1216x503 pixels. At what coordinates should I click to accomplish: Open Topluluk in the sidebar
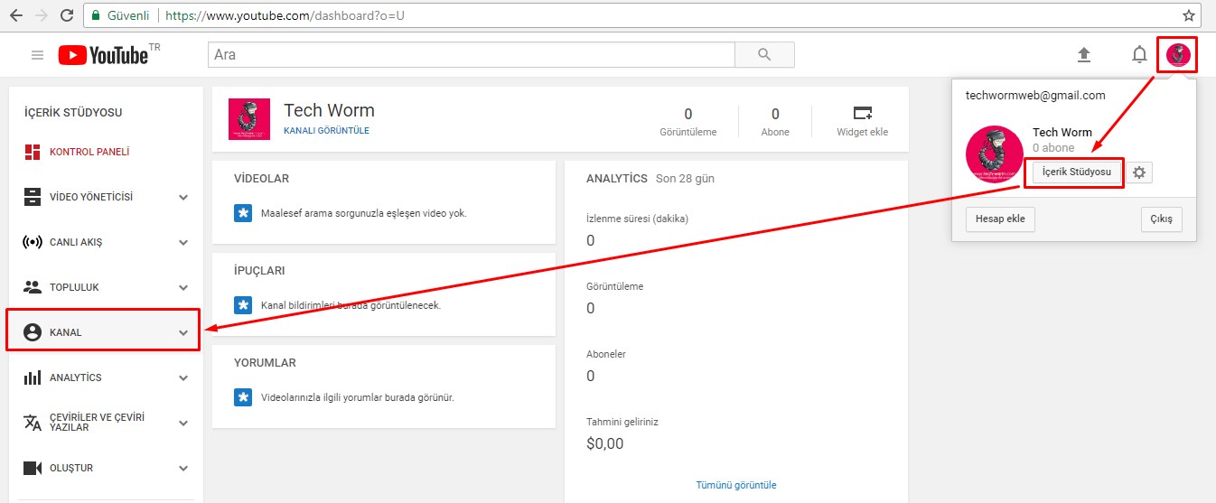coord(74,287)
